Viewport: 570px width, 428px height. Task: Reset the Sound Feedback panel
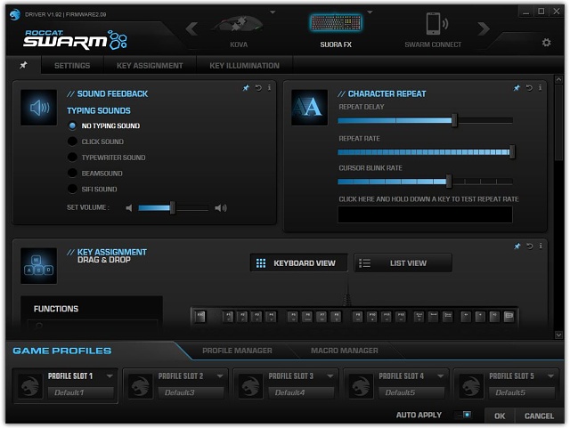258,88
